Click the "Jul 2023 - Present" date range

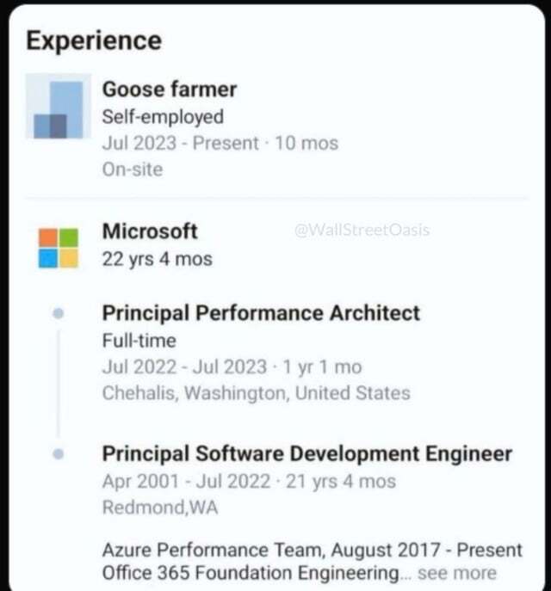180,143
